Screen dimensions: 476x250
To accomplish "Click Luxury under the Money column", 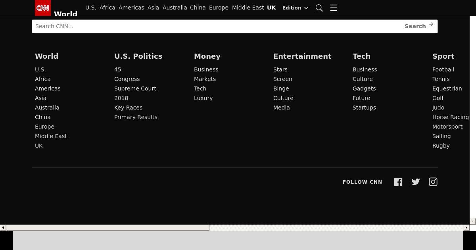I will pos(203,98).
